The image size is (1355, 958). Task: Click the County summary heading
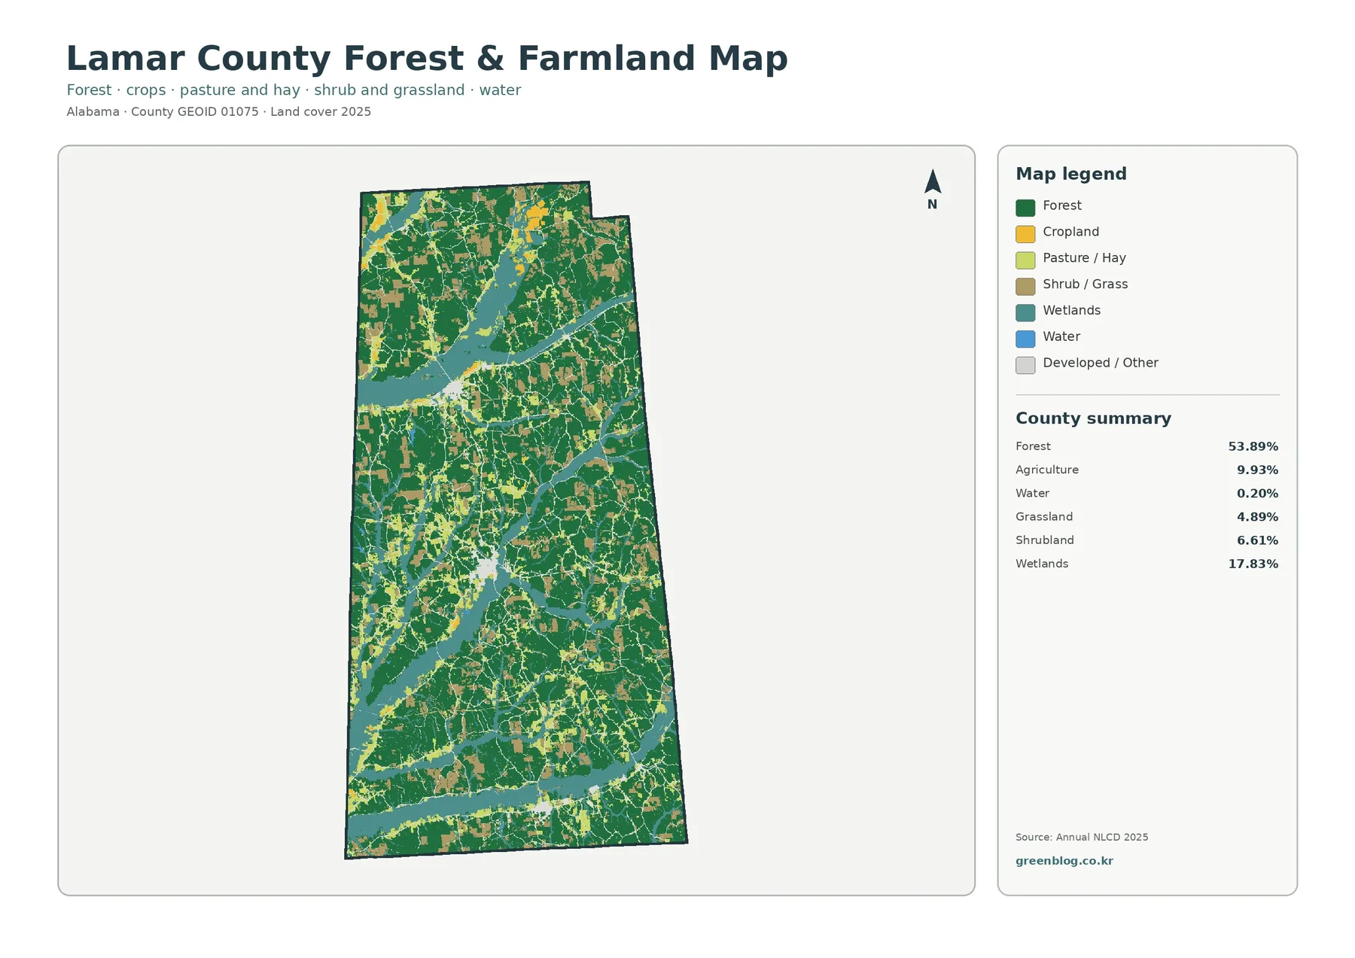1093,418
